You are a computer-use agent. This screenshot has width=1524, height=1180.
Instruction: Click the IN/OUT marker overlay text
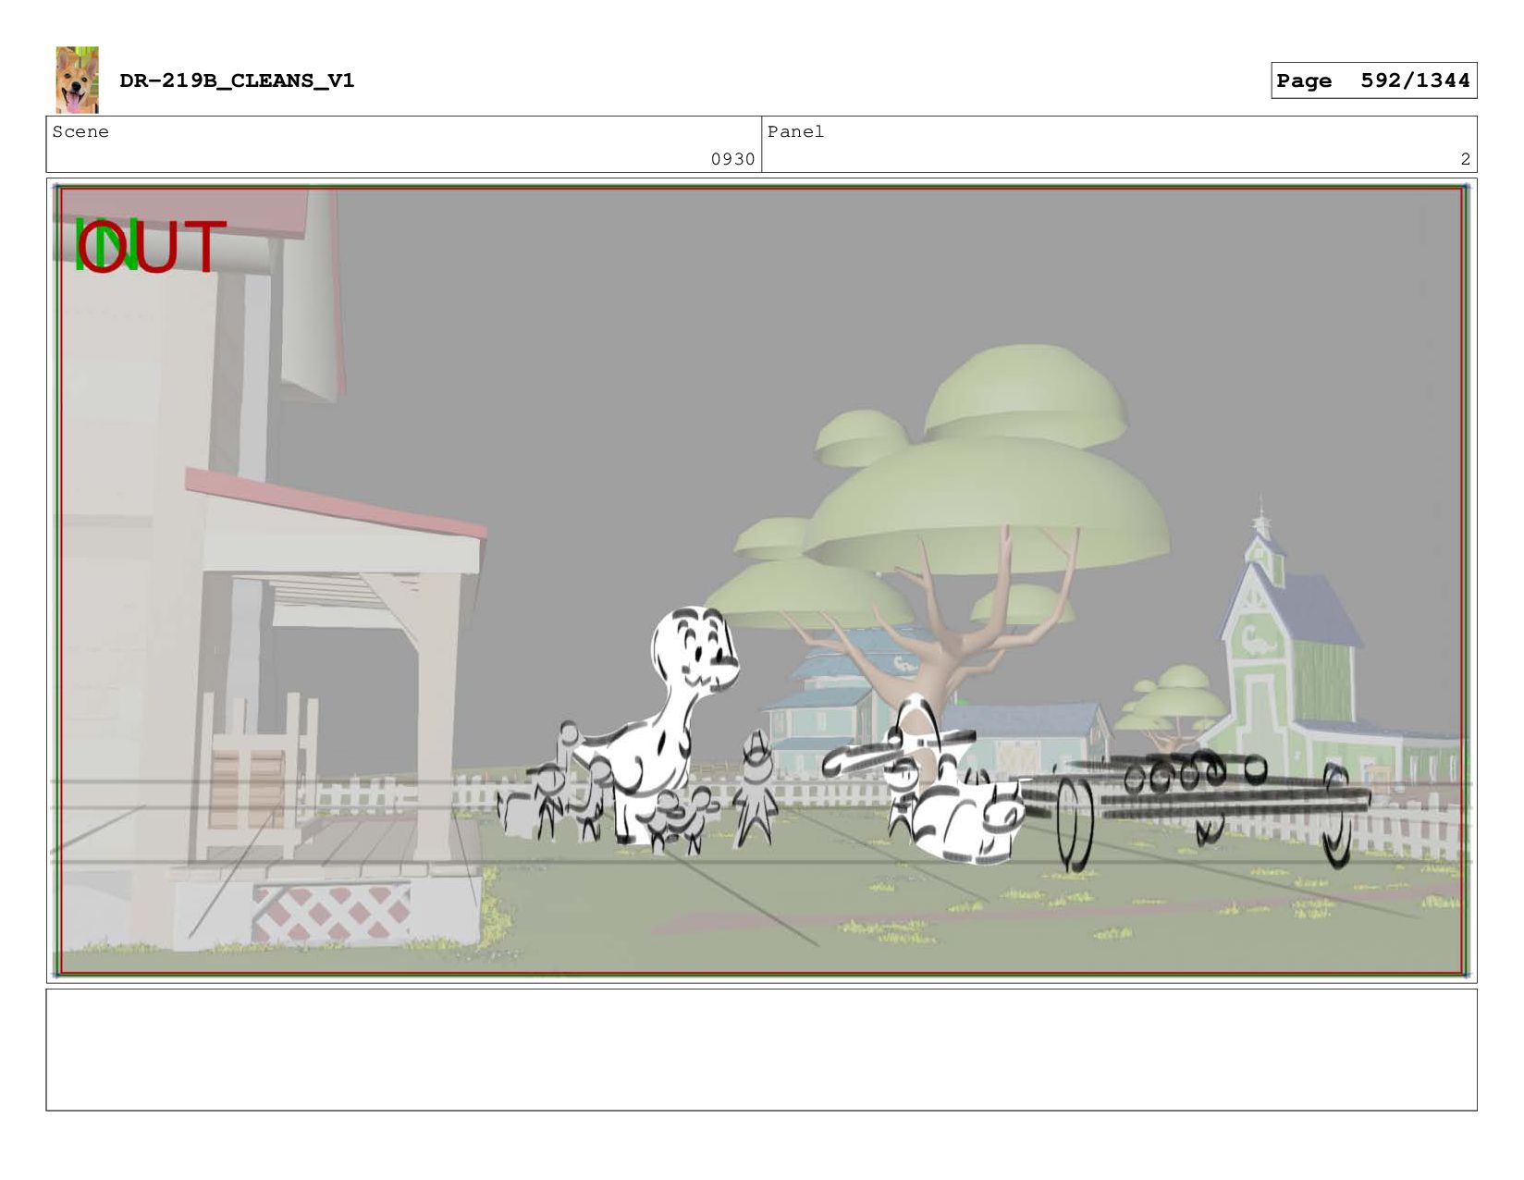tap(150, 246)
